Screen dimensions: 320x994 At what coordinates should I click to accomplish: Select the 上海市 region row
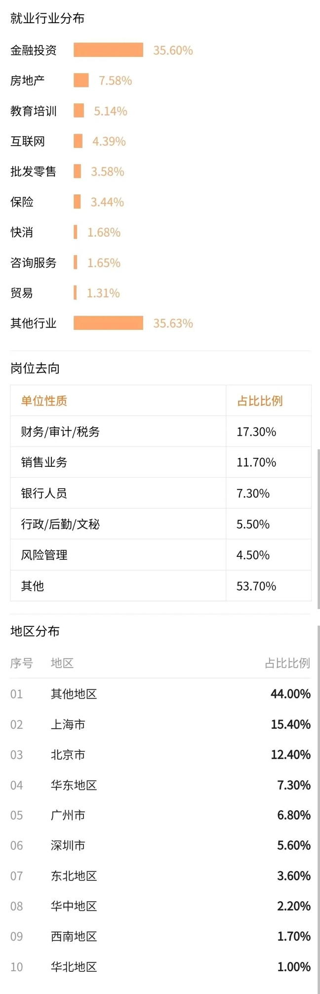[x=160, y=724]
